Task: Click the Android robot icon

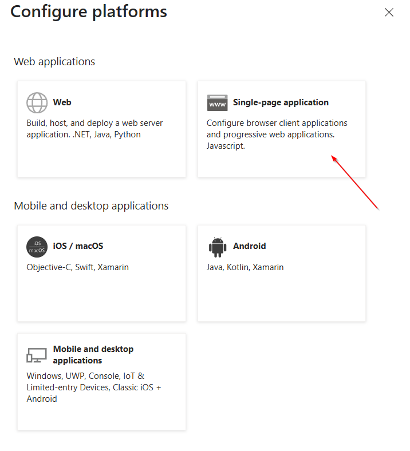Action: pos(218,247)
